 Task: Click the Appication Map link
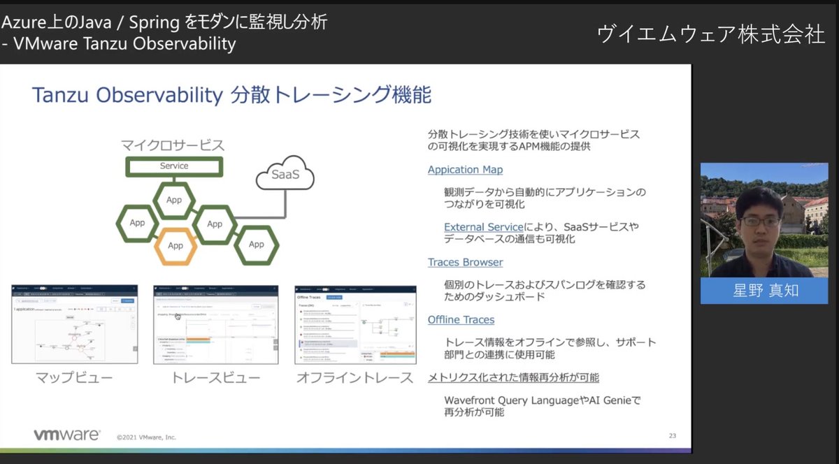click(465, 169)
